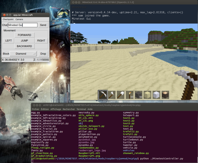Make the player JUMP
The width and height of the screenshot is (198, 163).
click(x=24, y=40)
